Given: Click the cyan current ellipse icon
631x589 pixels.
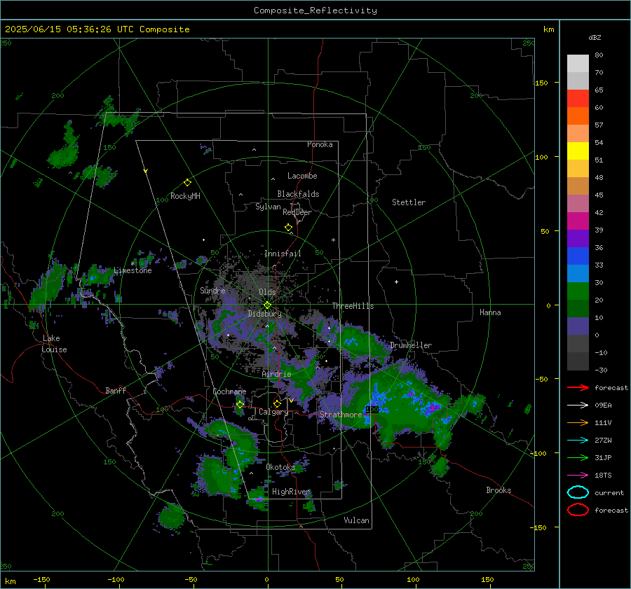Looking at the screenshot, I should 578,492.
